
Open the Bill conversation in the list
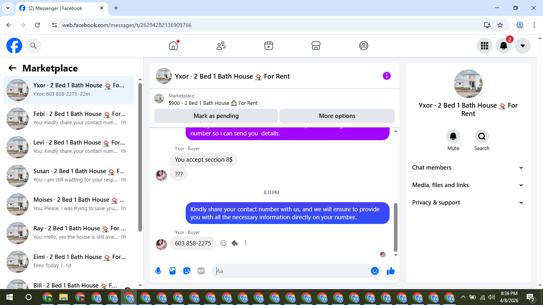pyautogui.click(x=69, y=283)
